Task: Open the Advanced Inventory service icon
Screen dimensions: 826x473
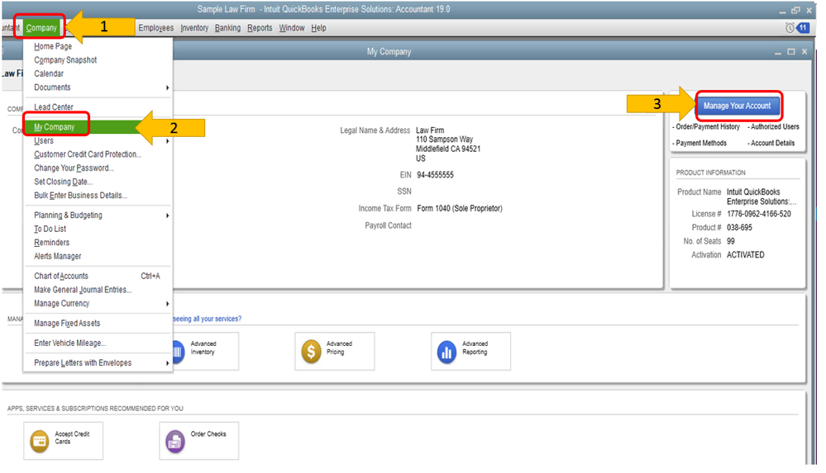Action: pyautogui.click(x=178, y=352)
